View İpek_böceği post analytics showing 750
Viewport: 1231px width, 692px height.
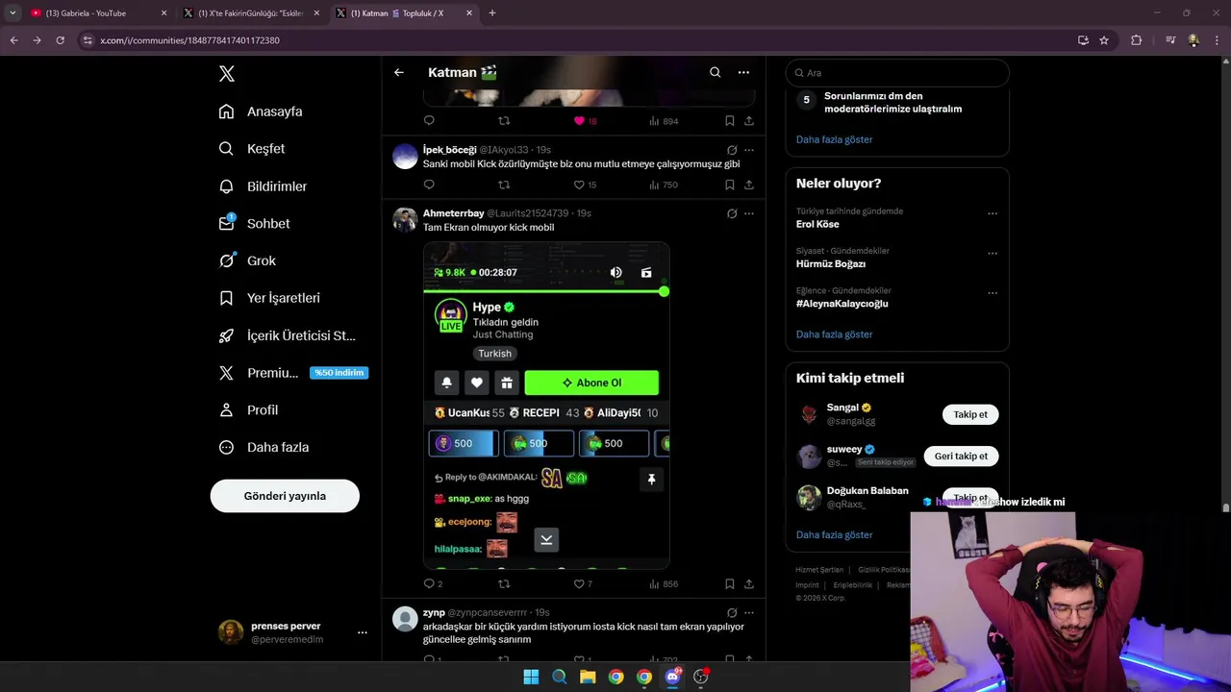click(664, 185)
